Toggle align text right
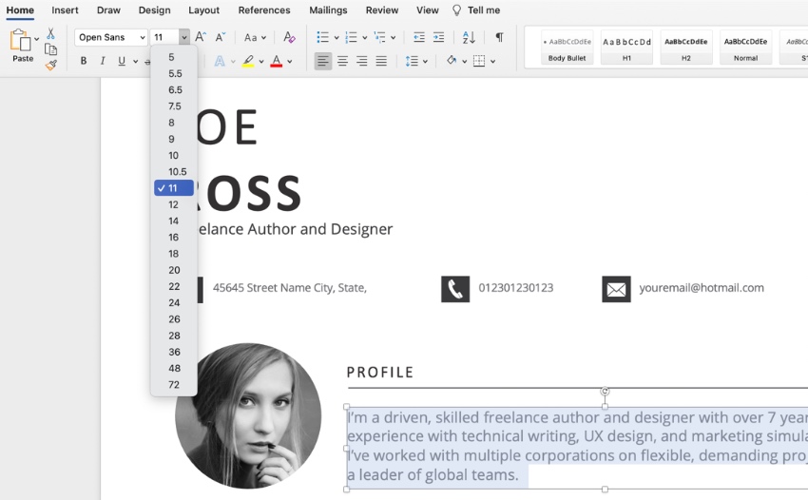Viewport: 808px width, 500px height. (362, 62)
